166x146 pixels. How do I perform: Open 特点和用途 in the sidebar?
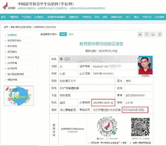tap(13, 57)
